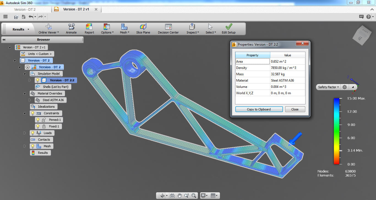Viewport: 376px width, 200px height.
Task: Collapse the Browser panel with double arrows
Action: (x=4, y=40)
